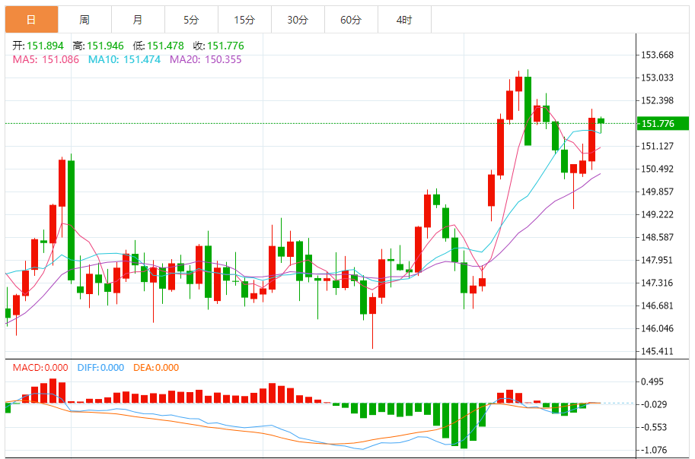Select the 15分 timeframe tab

pos(244,20)
